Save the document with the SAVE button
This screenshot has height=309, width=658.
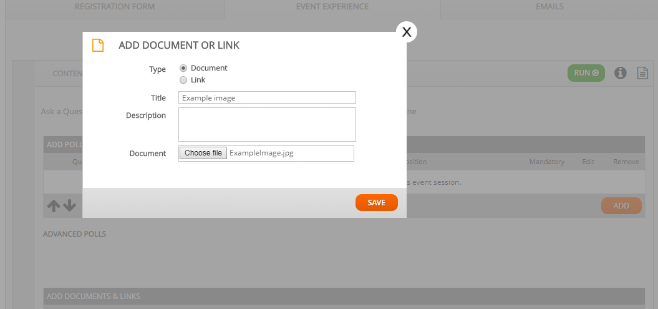point(377,202)
